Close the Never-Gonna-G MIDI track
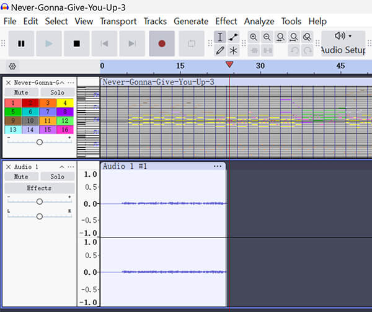 click(x=8, y=82)
